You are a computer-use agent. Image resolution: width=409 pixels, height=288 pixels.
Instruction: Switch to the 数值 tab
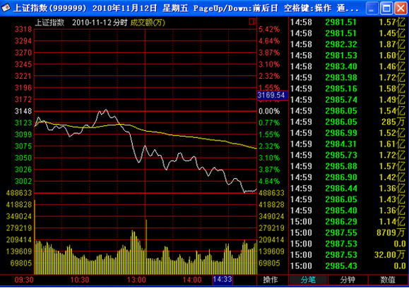point(388,280)
